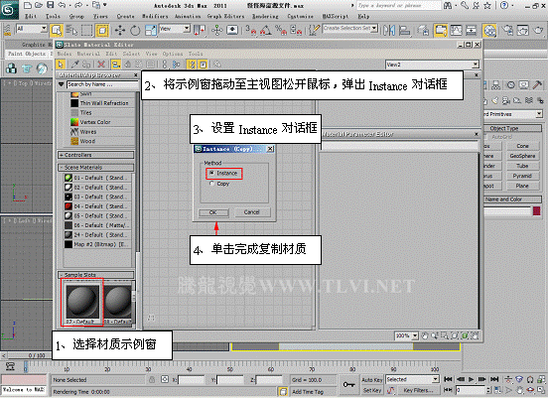Collapse the Scene Materials group
The height and width of the screenshot is (398, 548).
(x=95, y=168)
